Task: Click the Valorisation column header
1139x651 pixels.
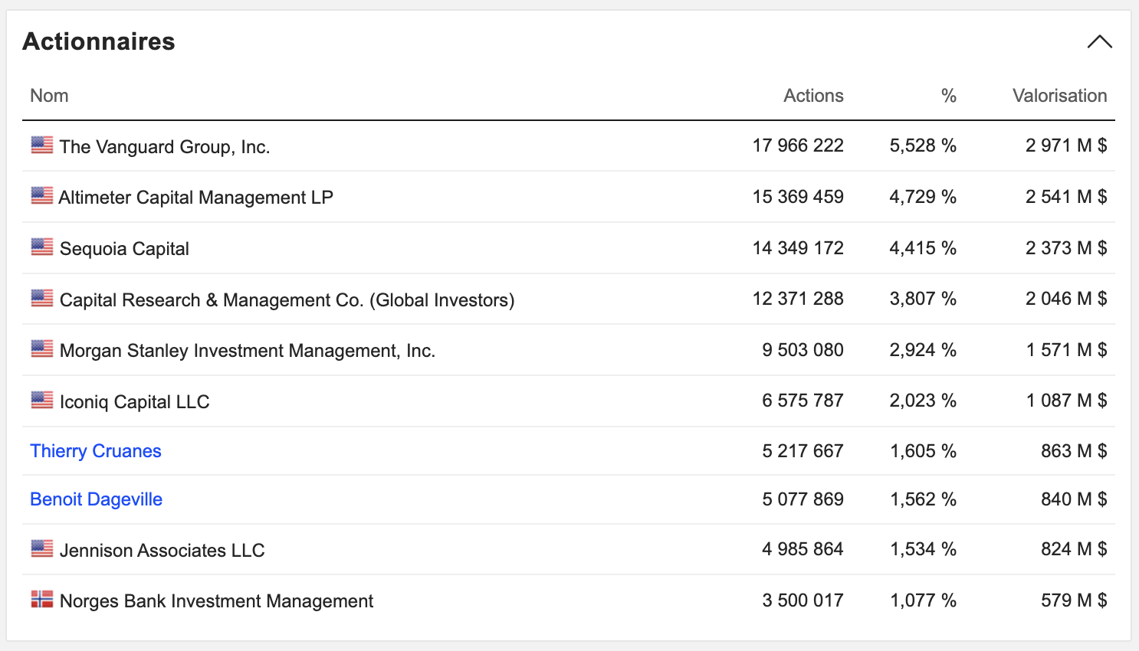Action: tap(1059, 96)
